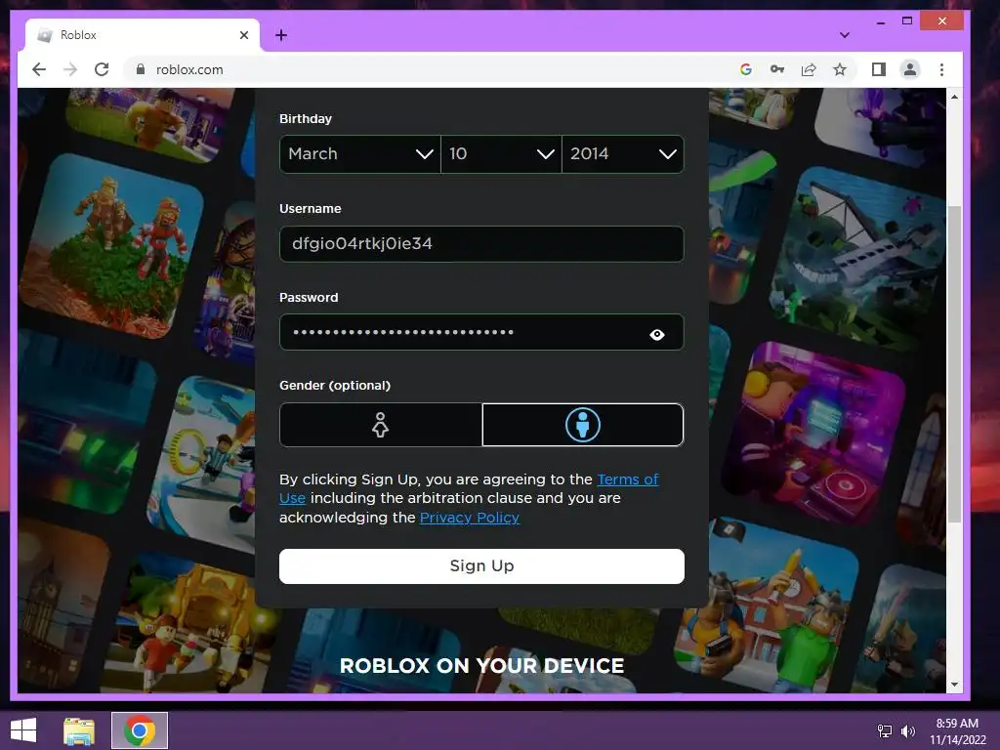Click the scrollbar up arrow

pos(954,97)
